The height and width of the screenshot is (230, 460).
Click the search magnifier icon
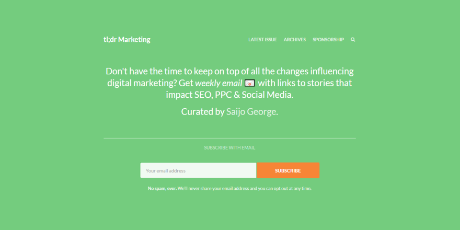pyautogui.click(x=353, y=40)
